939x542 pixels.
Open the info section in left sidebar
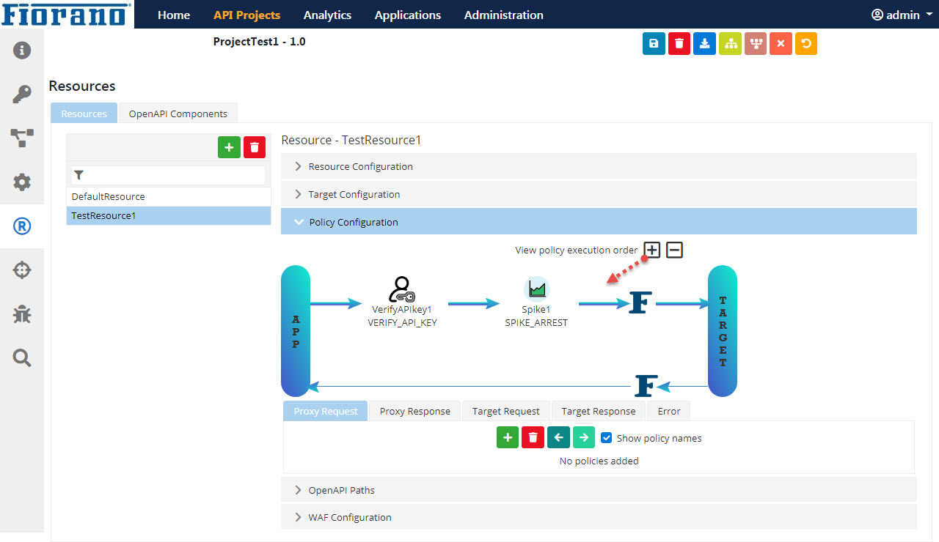tap(22, 51)
